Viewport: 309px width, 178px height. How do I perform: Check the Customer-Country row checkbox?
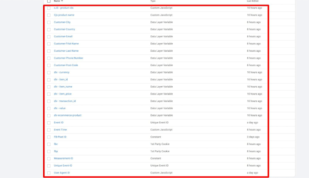click(49, 30)
